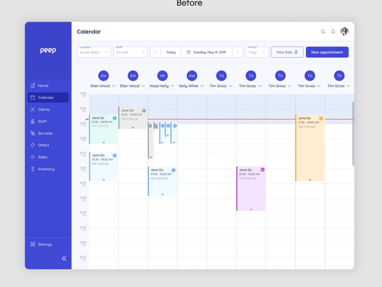Expand the Staff filter dropdown

[130, 52]
